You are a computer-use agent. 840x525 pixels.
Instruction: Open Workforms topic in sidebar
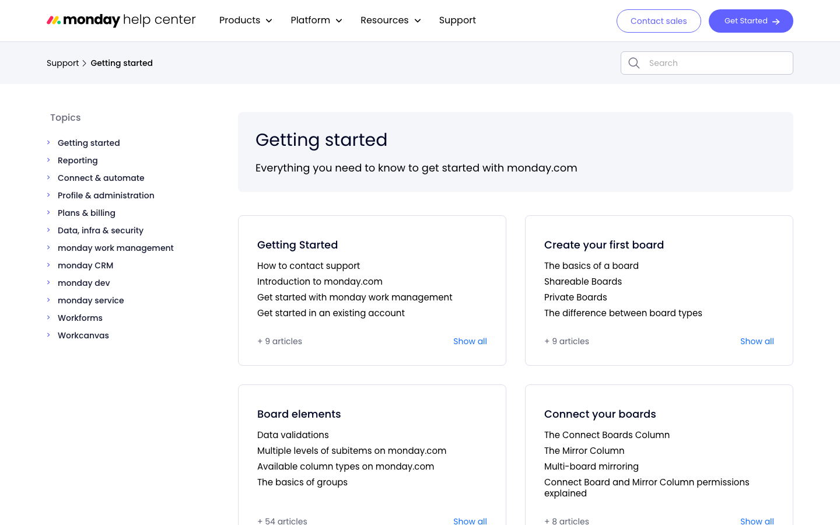80,318
